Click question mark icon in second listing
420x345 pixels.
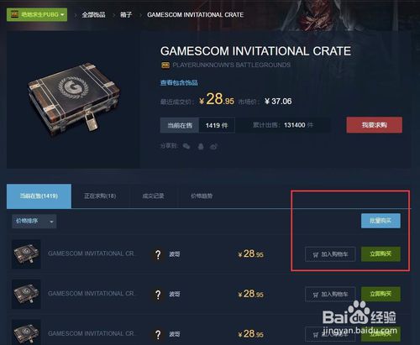click(x=158, y=294)
